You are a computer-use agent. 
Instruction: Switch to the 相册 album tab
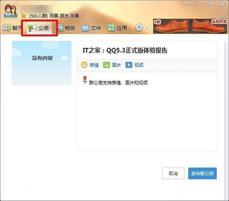pyautogui.click(x=66, y=28)
